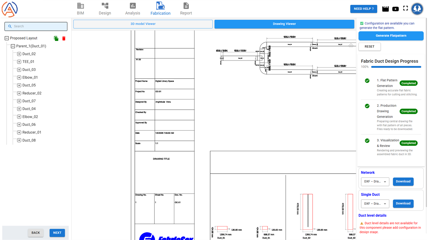Screen dimensions: 428x240
Task: Open the video clapperboard icon
Action: click(x=385, y=9)
